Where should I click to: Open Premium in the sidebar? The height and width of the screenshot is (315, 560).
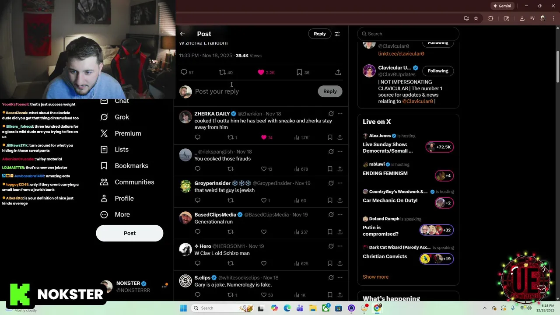(121, 133)
